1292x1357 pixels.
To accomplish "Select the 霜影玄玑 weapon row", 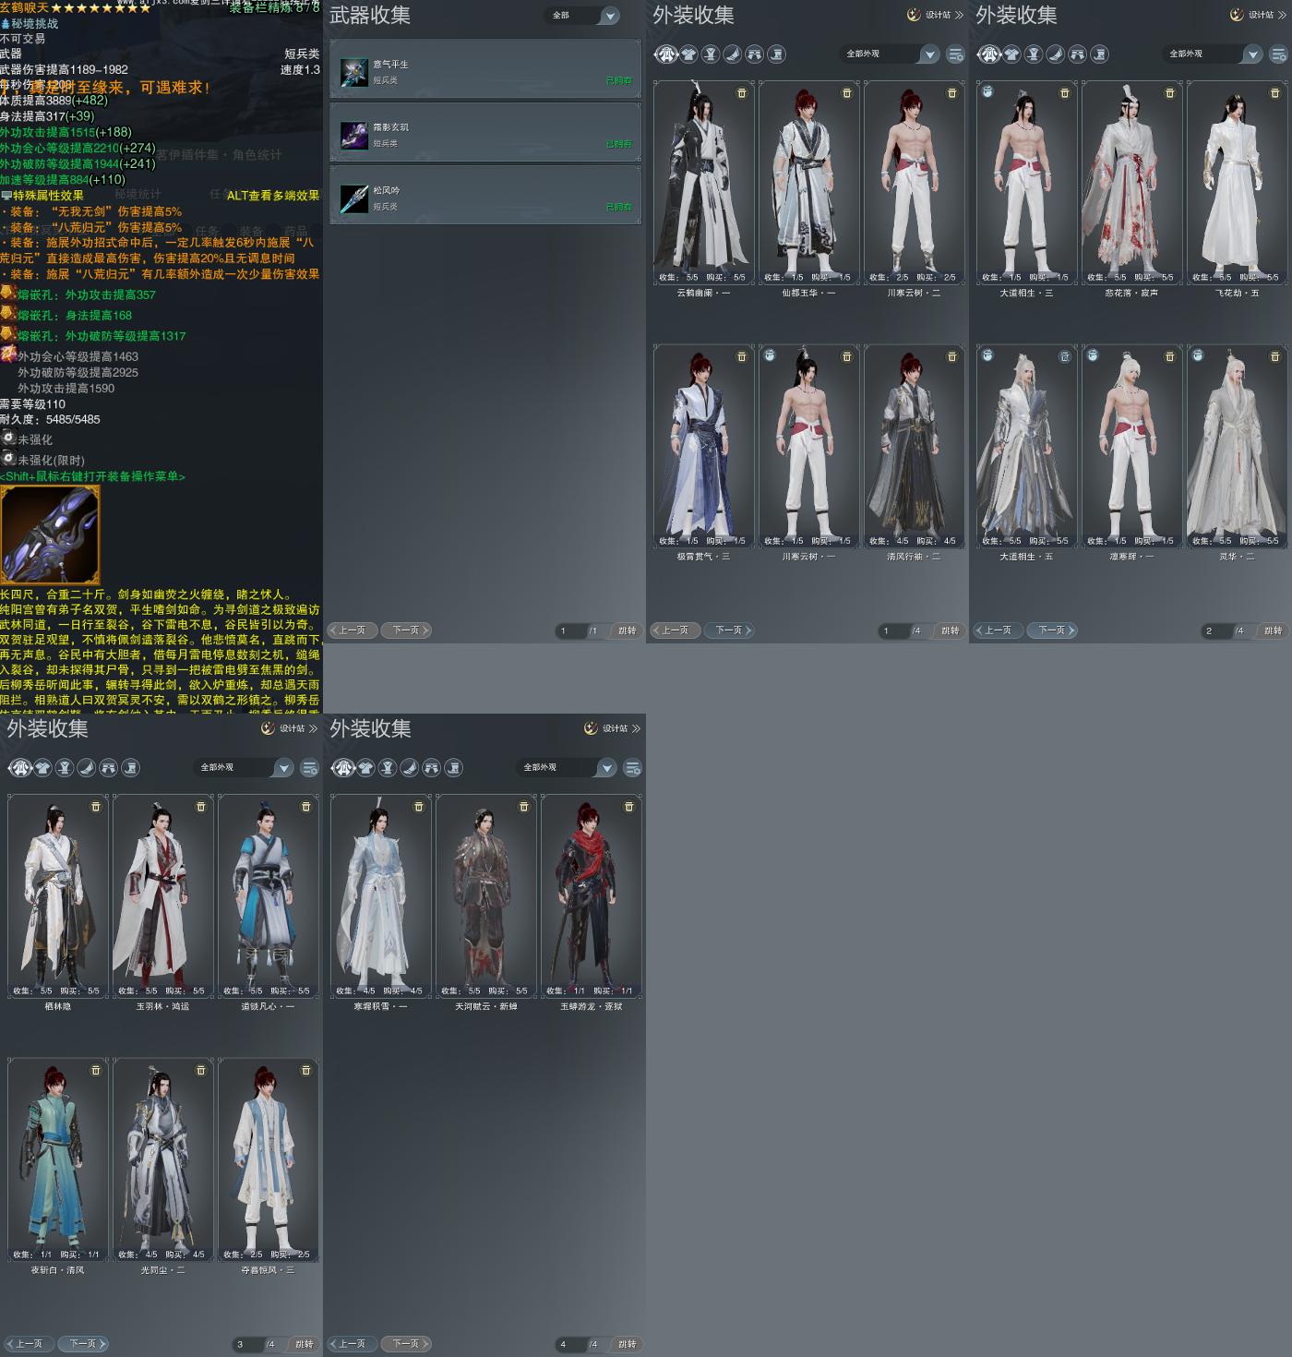I will 485,133.
